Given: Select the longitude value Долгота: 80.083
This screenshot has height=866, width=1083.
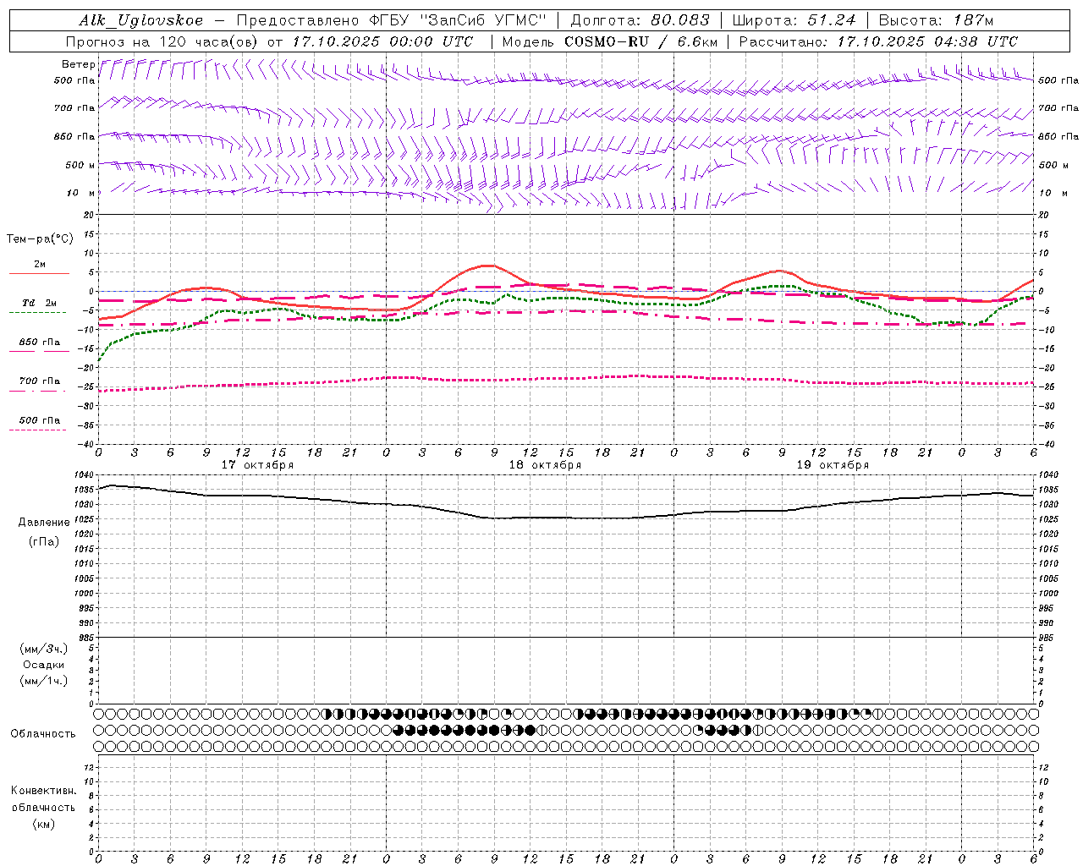Looking at the screenshot, I should 640,20.
